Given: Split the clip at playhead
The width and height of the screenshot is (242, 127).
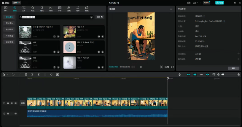Looking at the screenshot, I should (x=26, y=75).
